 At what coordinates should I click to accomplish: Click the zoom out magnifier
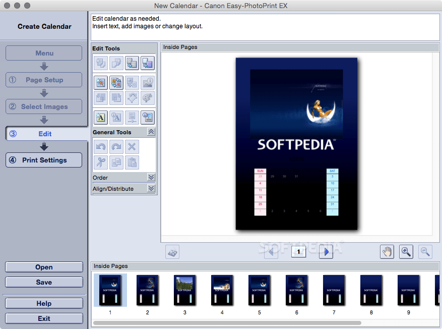425,252
